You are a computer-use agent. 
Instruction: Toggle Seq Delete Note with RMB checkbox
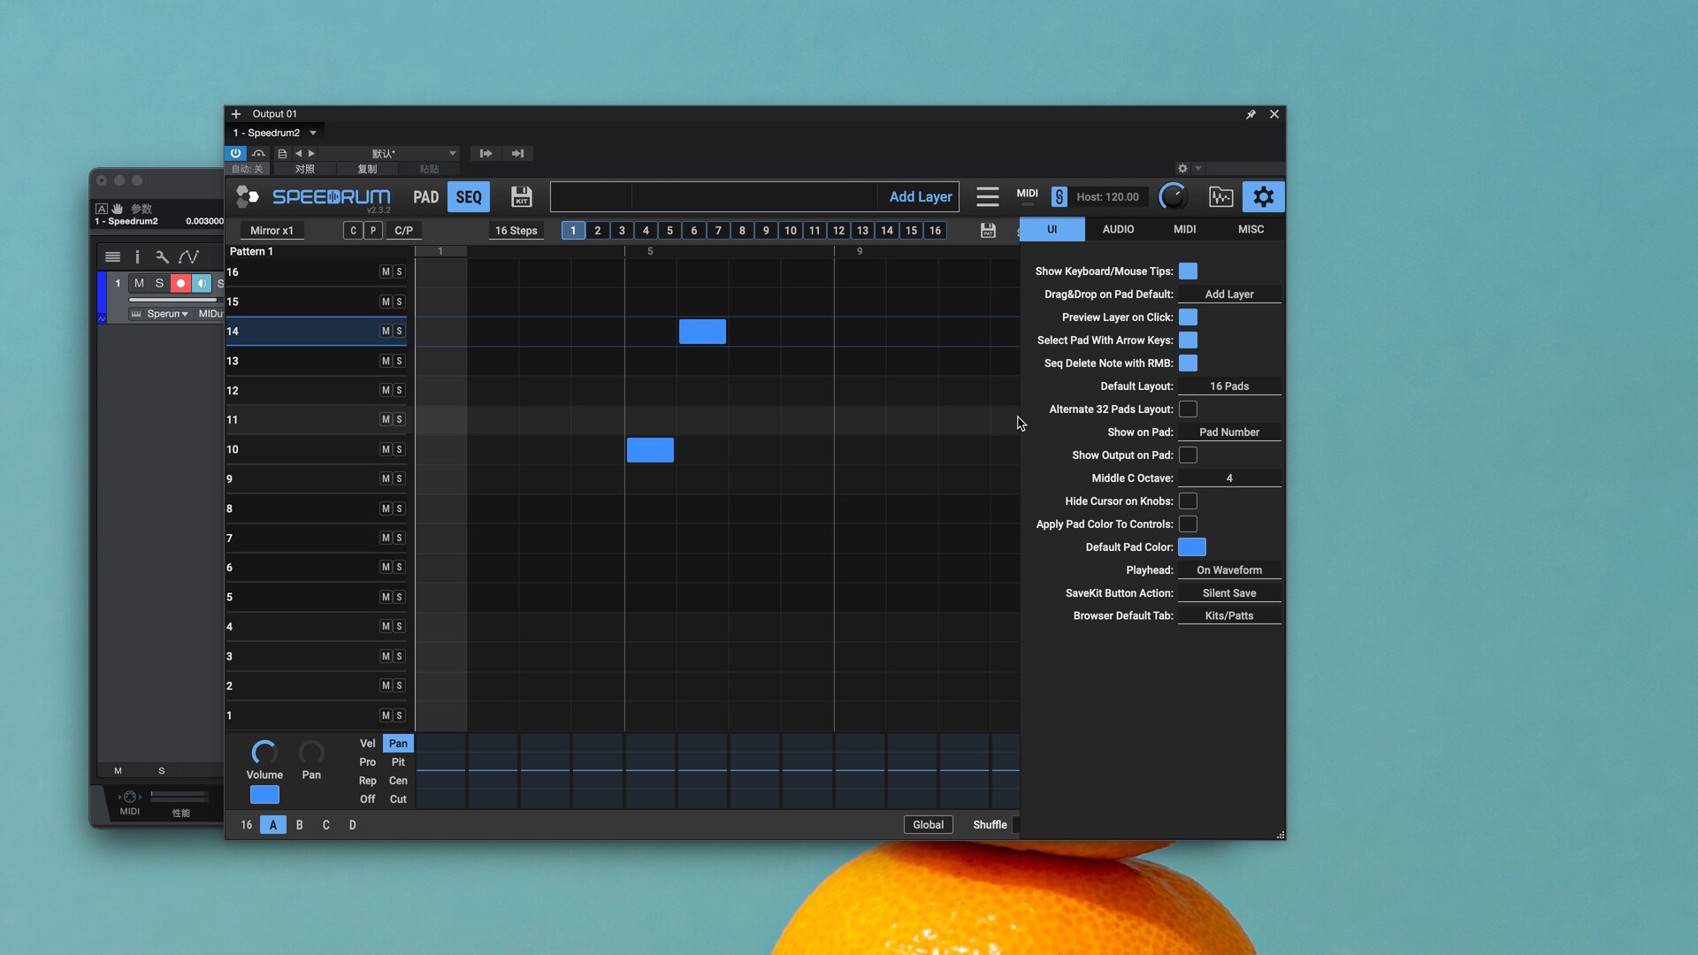coord(1188,363)
